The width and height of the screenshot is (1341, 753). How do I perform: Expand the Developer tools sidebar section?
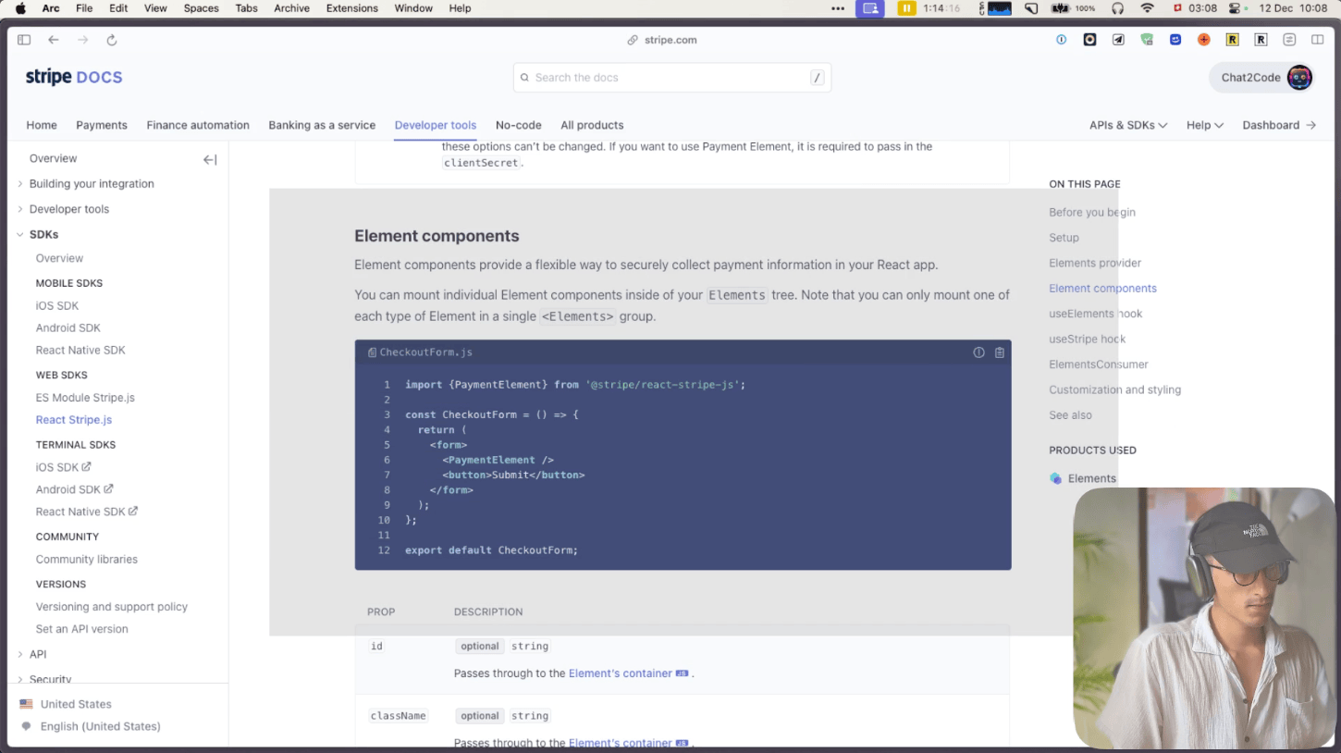[x=69, y=209]
